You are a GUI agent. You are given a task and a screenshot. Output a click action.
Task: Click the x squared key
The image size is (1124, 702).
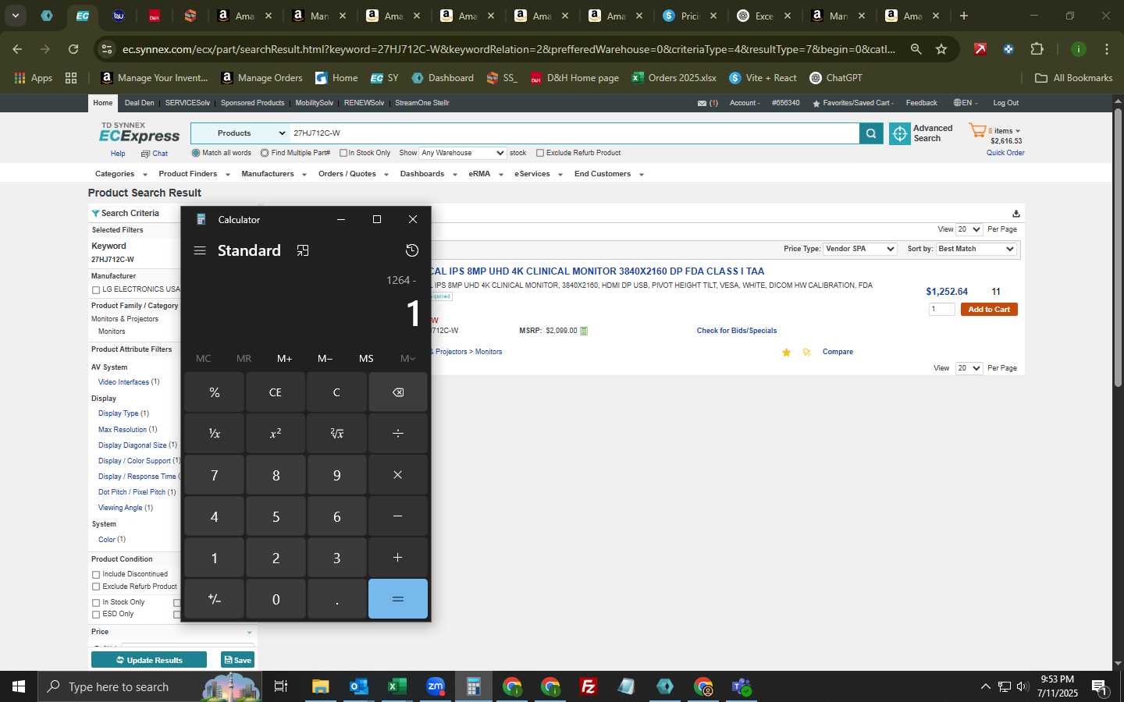(276, 434)
